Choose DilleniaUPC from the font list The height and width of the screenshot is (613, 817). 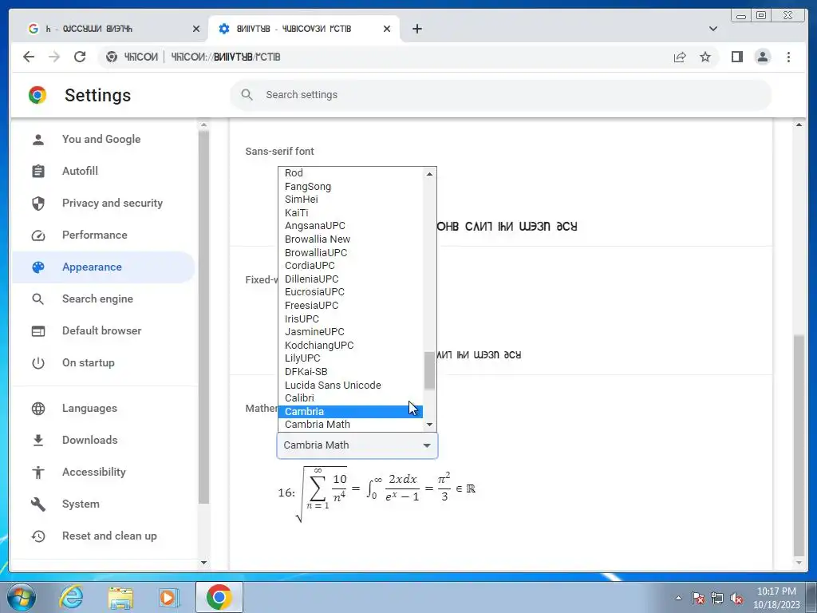351,279
